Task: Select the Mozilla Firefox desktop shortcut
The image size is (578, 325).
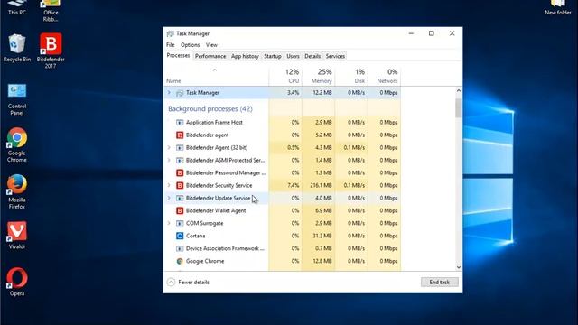Action: coord(17,192)
